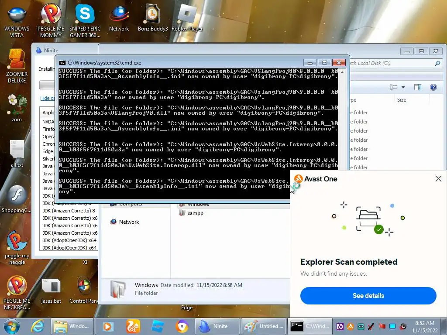Open the Roblox Studio taskbar icon

pos(157,326)
